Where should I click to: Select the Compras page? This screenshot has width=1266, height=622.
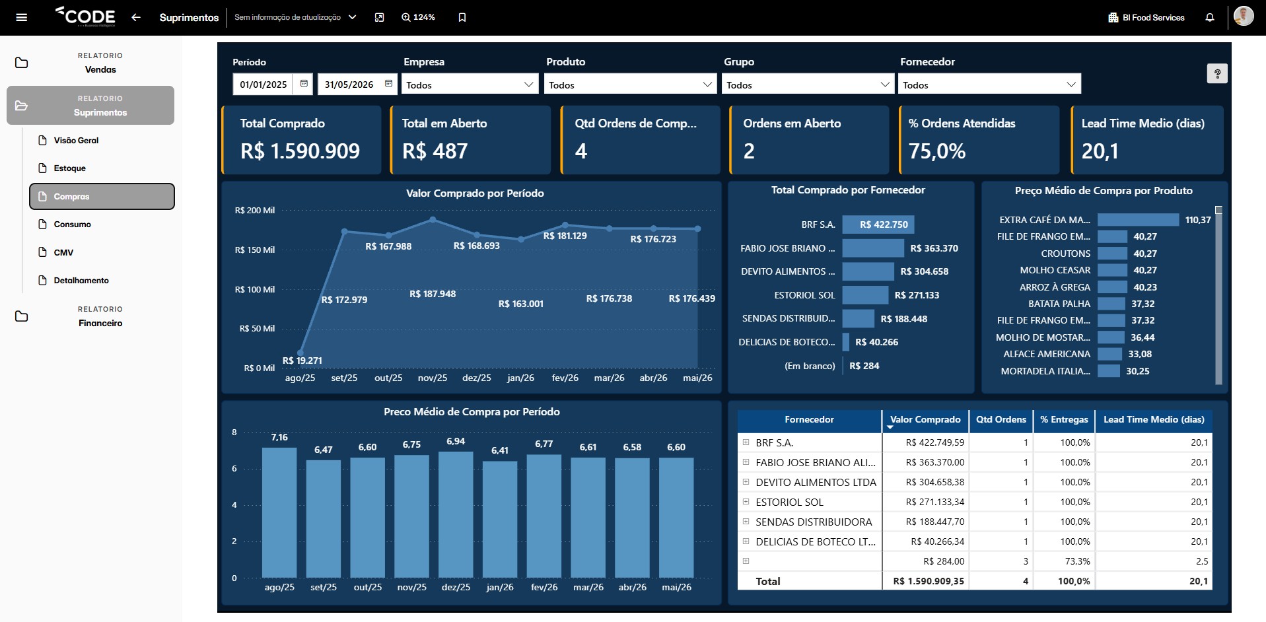click(102, 197)
